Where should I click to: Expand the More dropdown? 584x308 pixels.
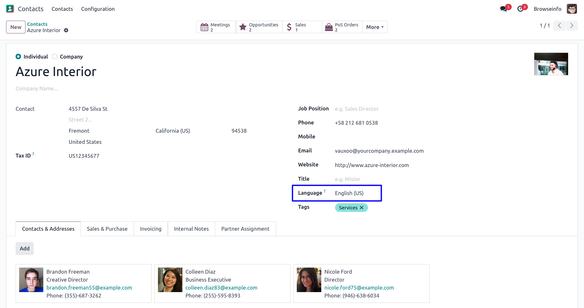coord(375,27)
